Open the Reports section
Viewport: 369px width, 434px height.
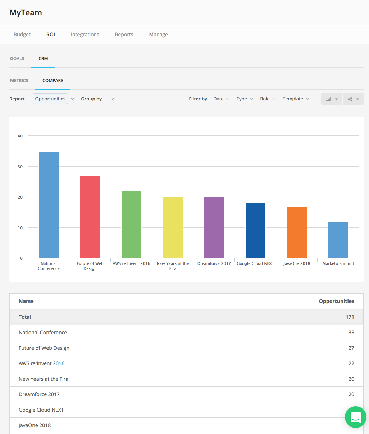click(x=124, y=34)
